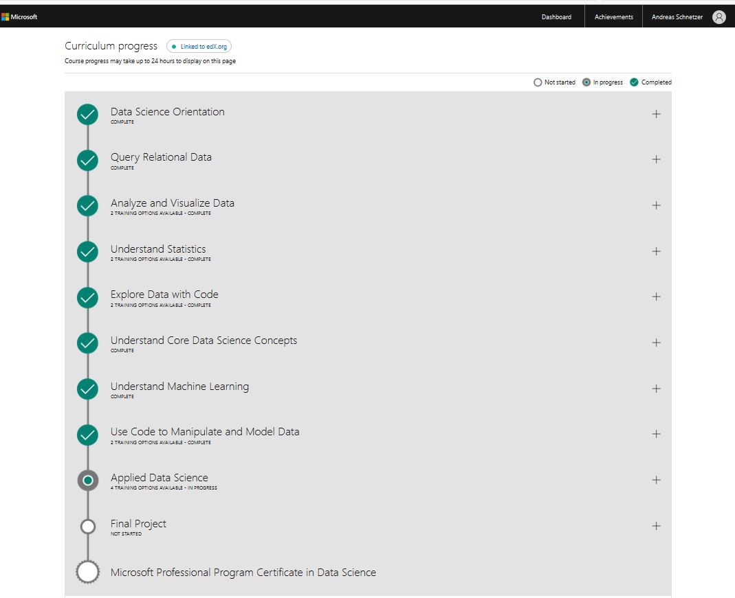This screenshot has width=735, height=598.
Task: Click Query Relational Data completed checkmark icon
Action: coord(87,161)
